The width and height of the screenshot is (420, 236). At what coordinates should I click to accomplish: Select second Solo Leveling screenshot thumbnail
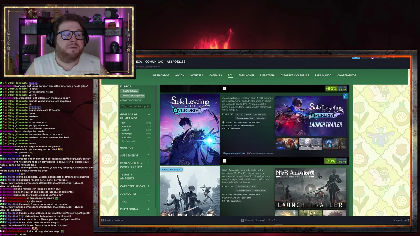coord(310,144)
